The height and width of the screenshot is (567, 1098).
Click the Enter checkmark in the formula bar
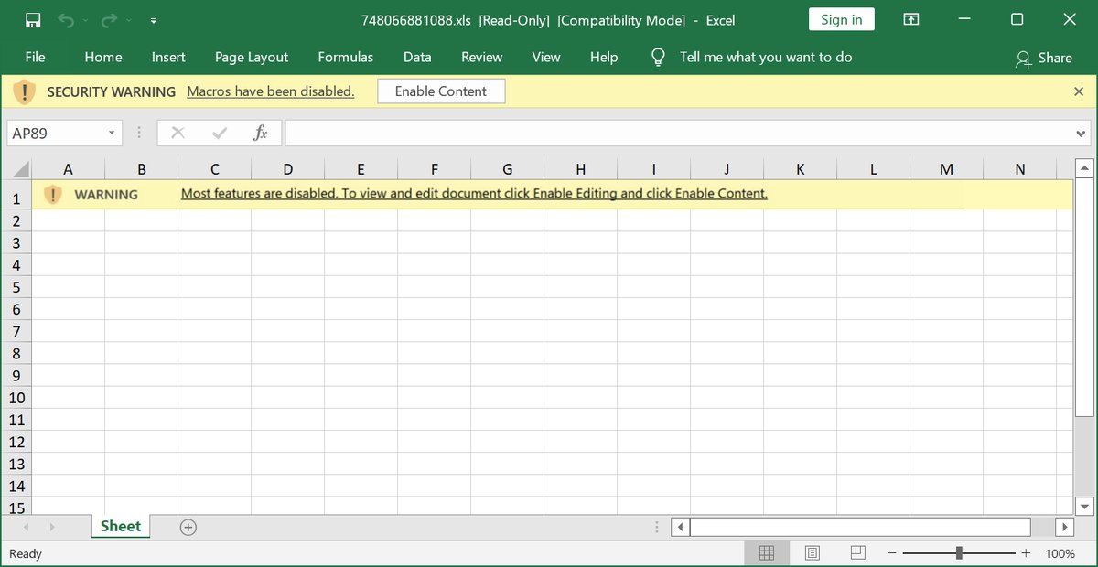click(x=220, y=134)
